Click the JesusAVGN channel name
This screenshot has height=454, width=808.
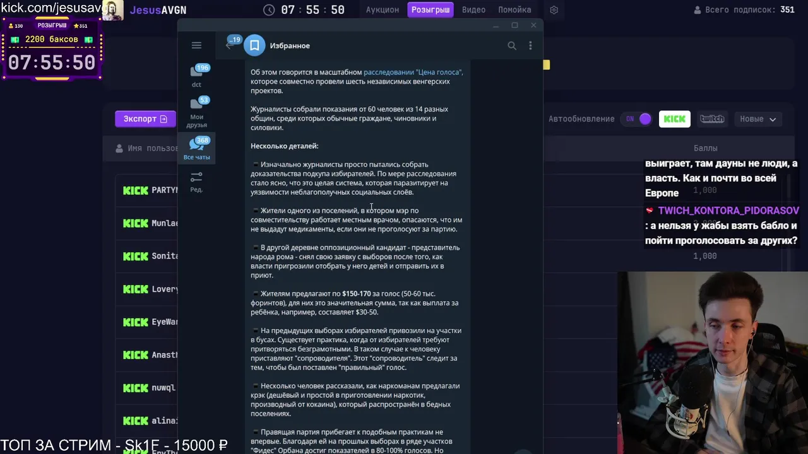click(x=158, y=10)
